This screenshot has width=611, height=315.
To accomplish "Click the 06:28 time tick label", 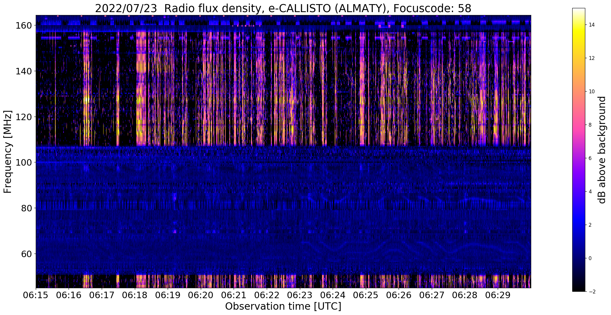I will click(x=465, y=295).
